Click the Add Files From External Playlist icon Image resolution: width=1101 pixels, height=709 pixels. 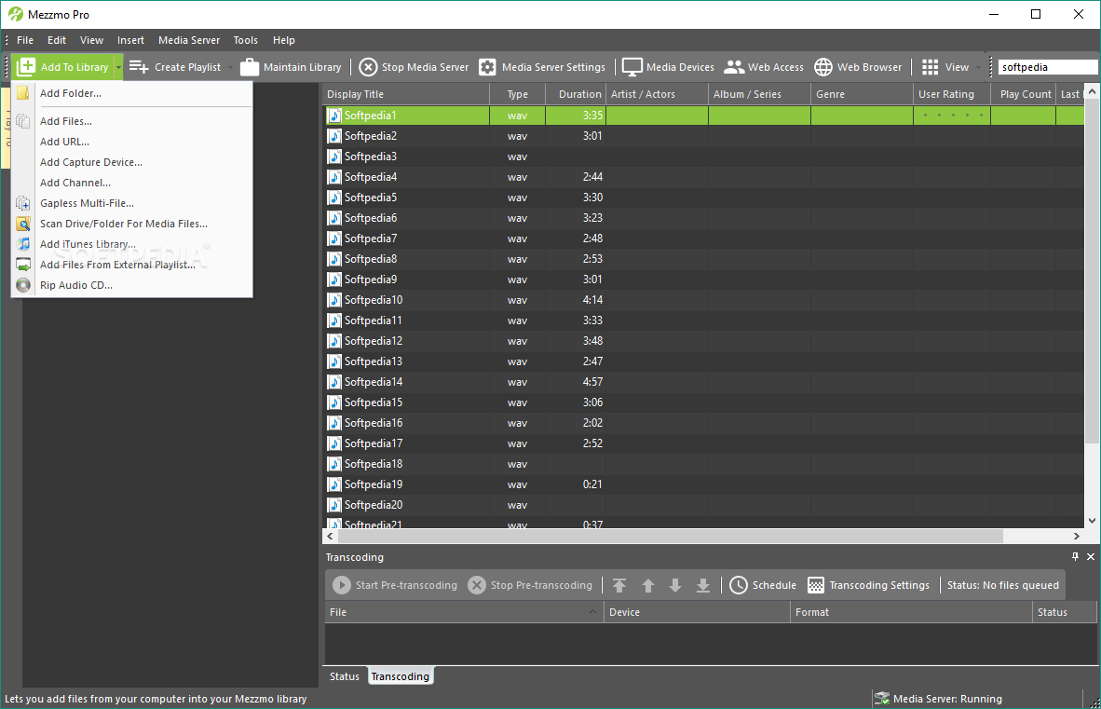click(x=23, y=265)
